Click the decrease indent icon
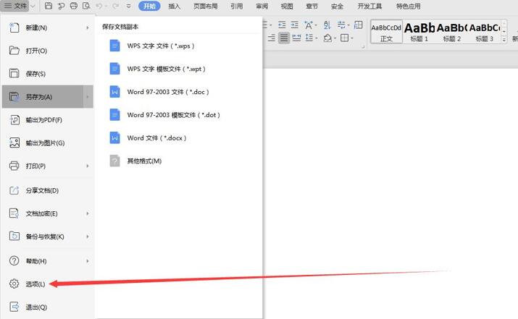The image size is (518, 319). click(x=282, y=25)
